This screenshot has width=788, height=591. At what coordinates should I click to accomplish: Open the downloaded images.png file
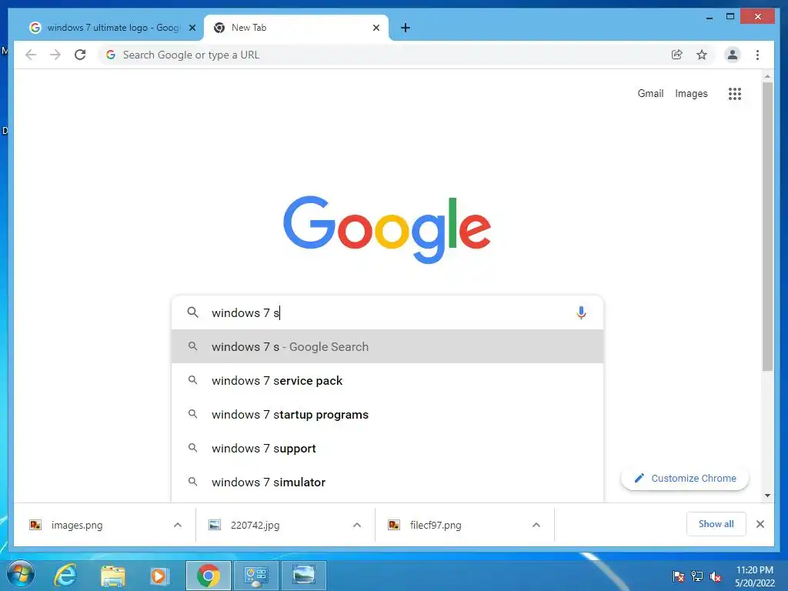pos(77,525)
